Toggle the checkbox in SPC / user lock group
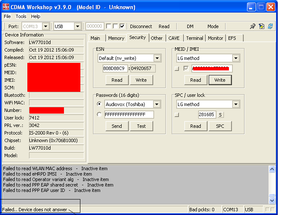 177,115
